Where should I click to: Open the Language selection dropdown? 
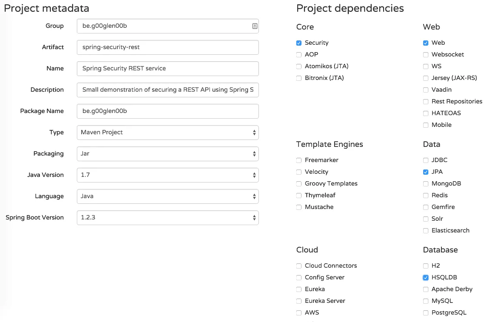[167, 196]
